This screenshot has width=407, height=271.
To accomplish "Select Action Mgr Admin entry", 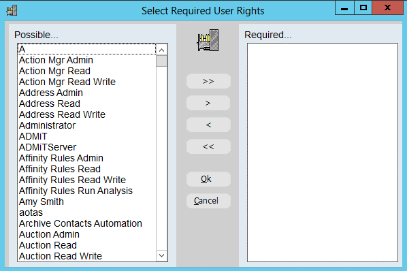I will (87, 60).
